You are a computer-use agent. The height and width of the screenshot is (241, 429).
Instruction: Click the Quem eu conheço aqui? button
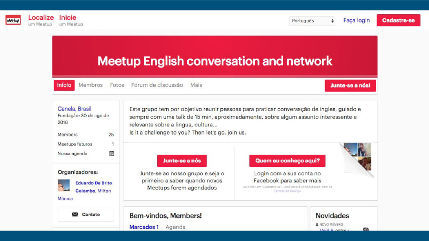pyautogui.click(x=287, y=161)
